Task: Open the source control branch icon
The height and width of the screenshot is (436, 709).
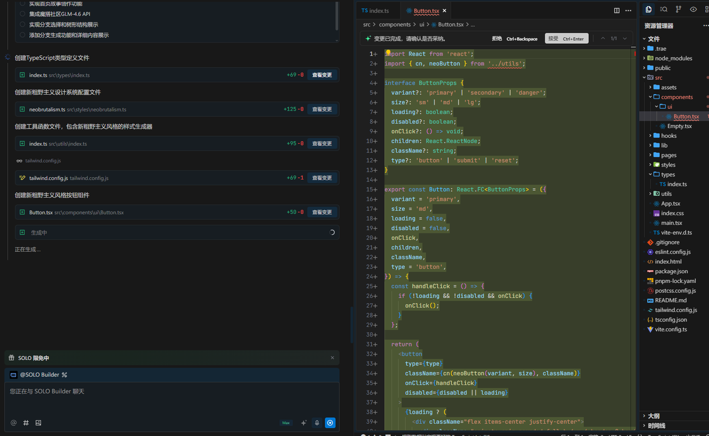Action: pyautogui.click(x=679, y=9)
